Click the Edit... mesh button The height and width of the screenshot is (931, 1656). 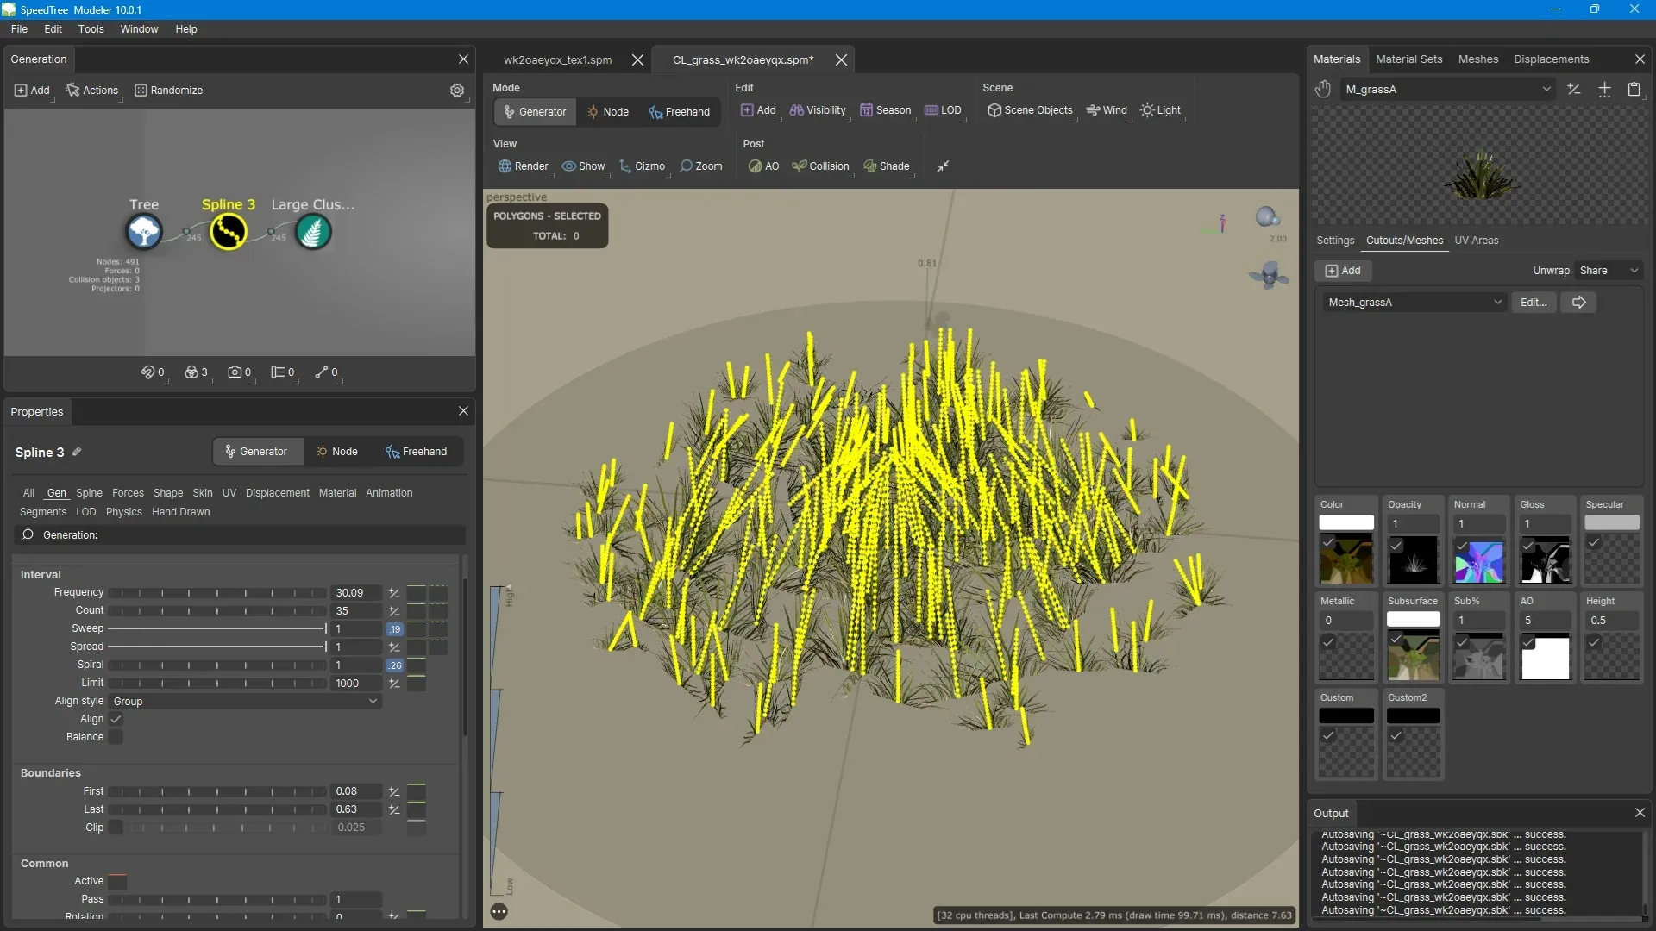pos(1533,303)
